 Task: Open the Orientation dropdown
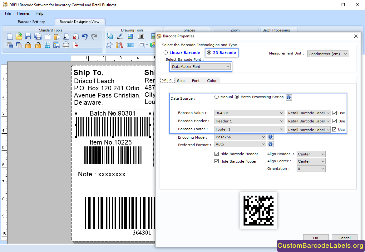311,169
